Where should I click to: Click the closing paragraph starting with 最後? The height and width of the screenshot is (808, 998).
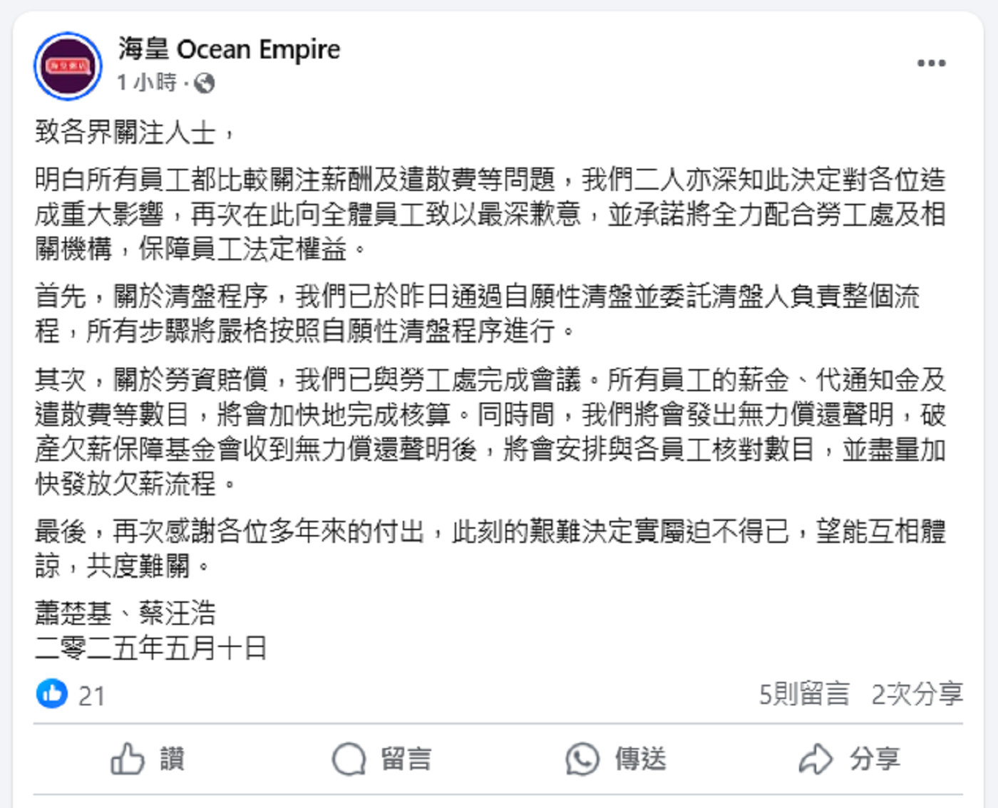pyautogui.click(x=489, y=548)
